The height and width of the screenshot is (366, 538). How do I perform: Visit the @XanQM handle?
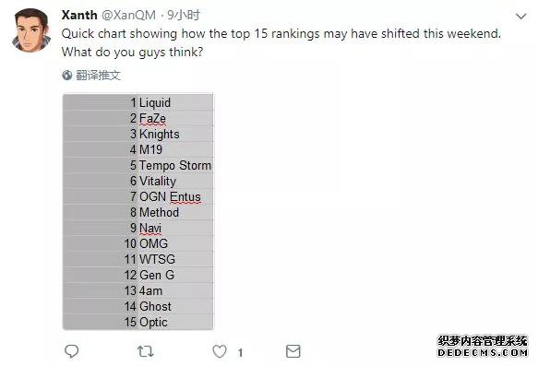click(x=128, y=15)
